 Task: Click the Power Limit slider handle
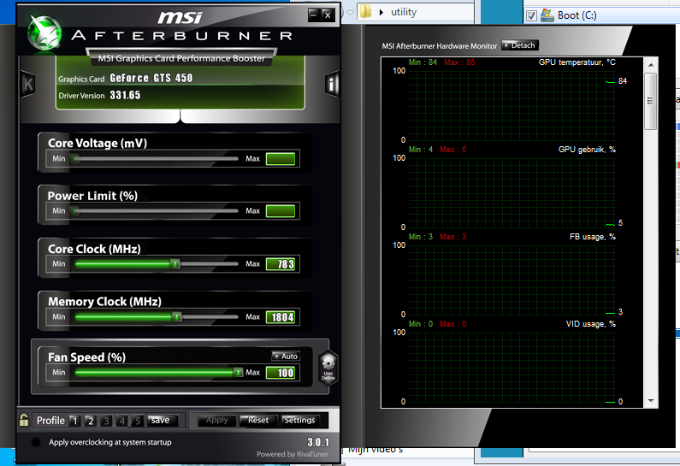75,211
